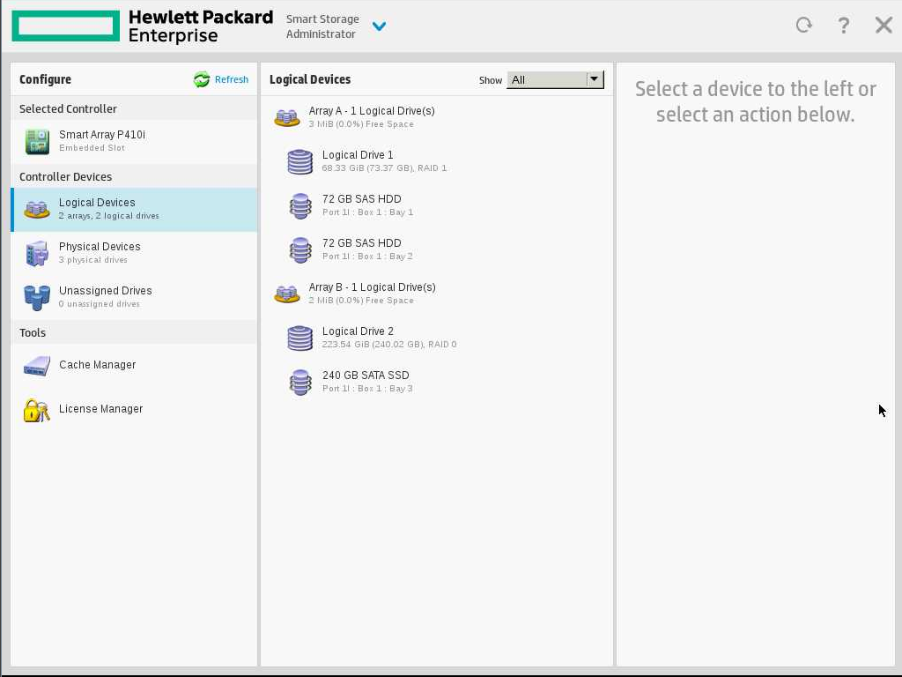Click the Array B icon
902x677 pixels.
pyautogui.click(x=287, y=294)
